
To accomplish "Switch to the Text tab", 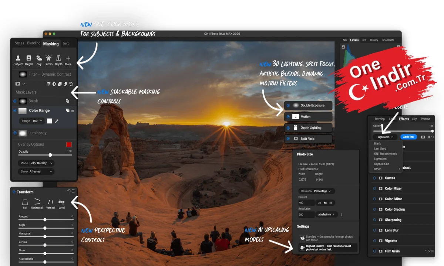I will click(65, 43).
